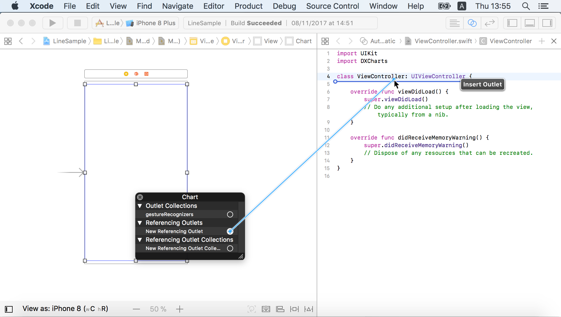Toggle the Navigator panel
This screenshot has width=561, height=317.
[x=512, y=23]
